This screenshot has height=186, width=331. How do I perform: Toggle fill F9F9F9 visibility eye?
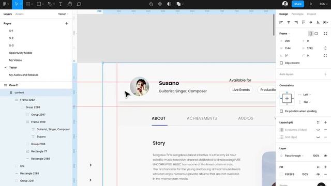[318, 175]
